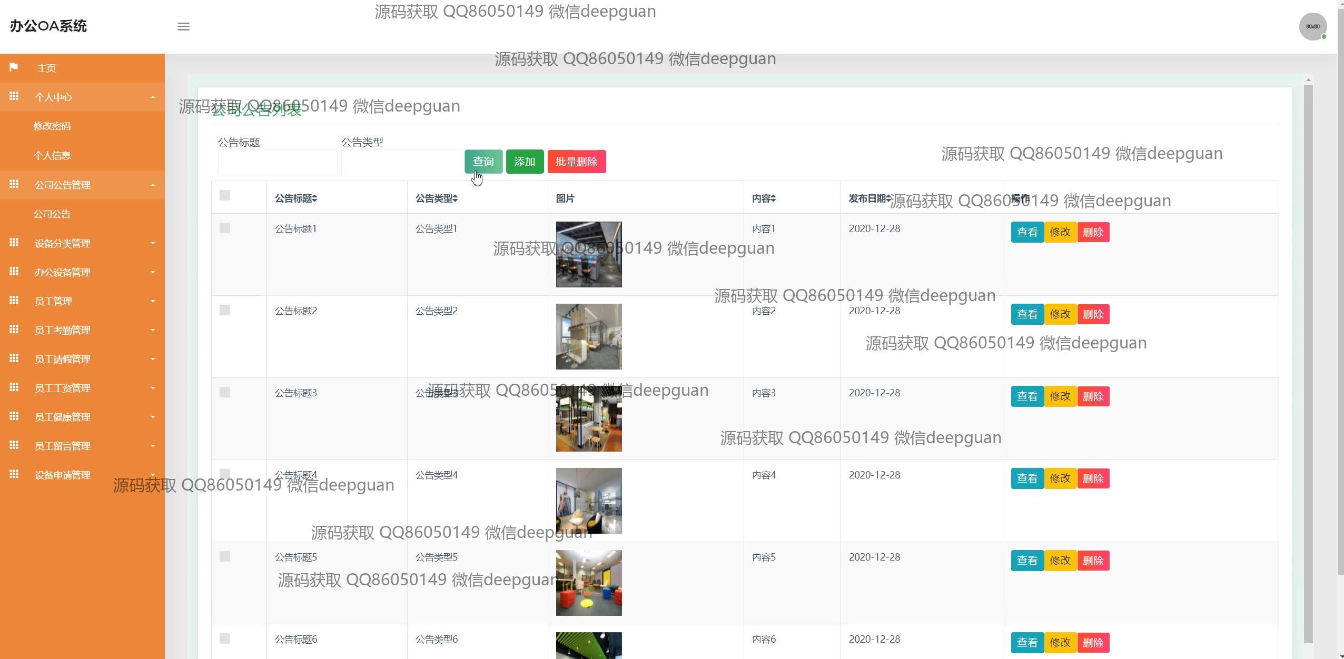
Task: Click grid icon beside 设备分类管理
Action: pos(14,243)
